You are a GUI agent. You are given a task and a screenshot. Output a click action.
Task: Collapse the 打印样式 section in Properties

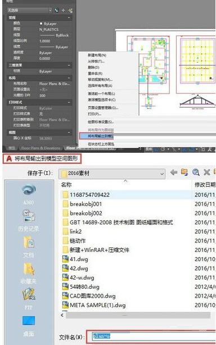[x=69, y=102]
